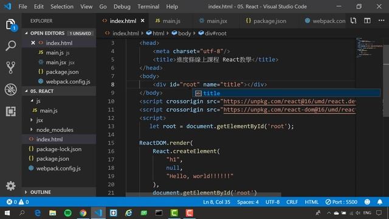Open the Terminal menu
This screenshot has width=389, height=219.
pos(148,7)
